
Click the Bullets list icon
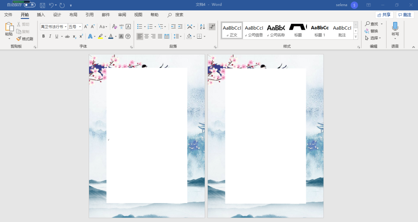point(140,27)
